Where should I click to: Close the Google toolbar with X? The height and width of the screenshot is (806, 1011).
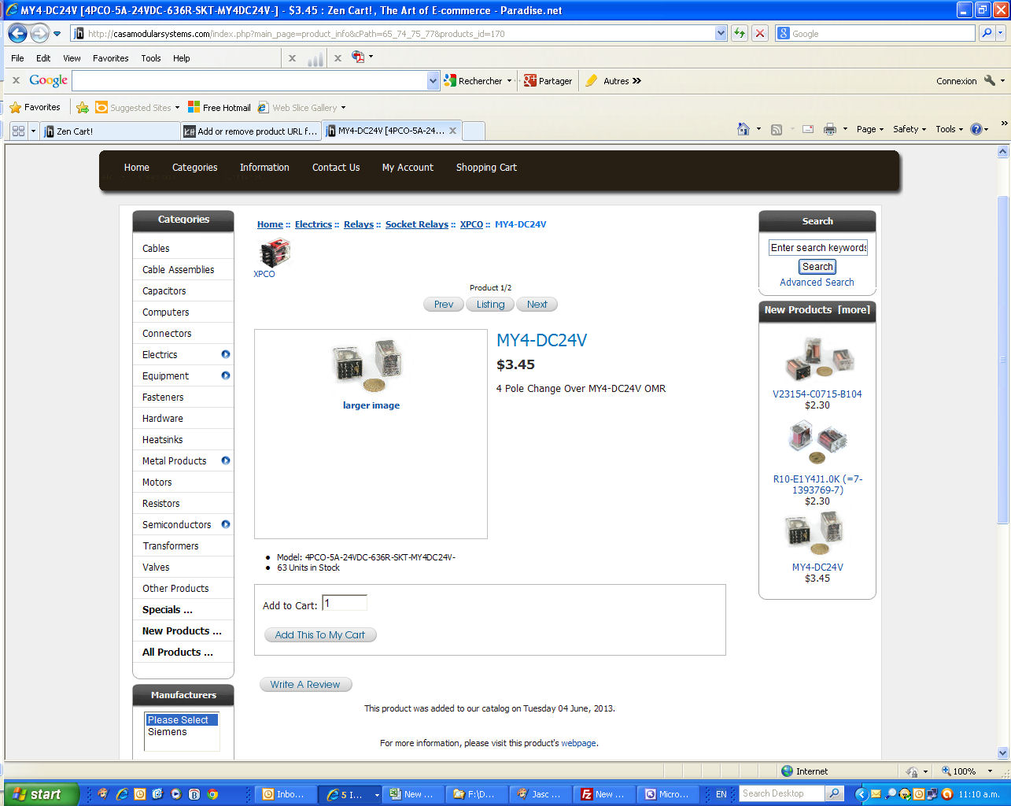click(16, 80)
